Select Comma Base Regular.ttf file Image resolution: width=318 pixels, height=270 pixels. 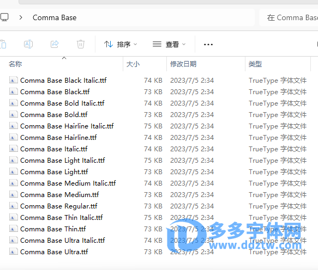(59, 206)
